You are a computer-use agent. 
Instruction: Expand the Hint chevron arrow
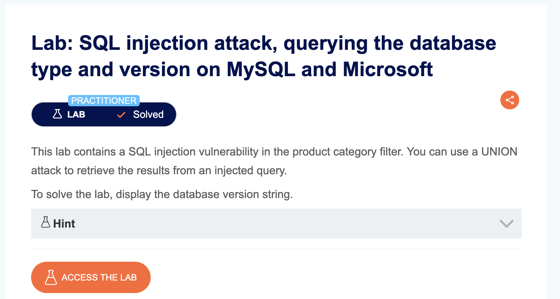click(506, 223)
